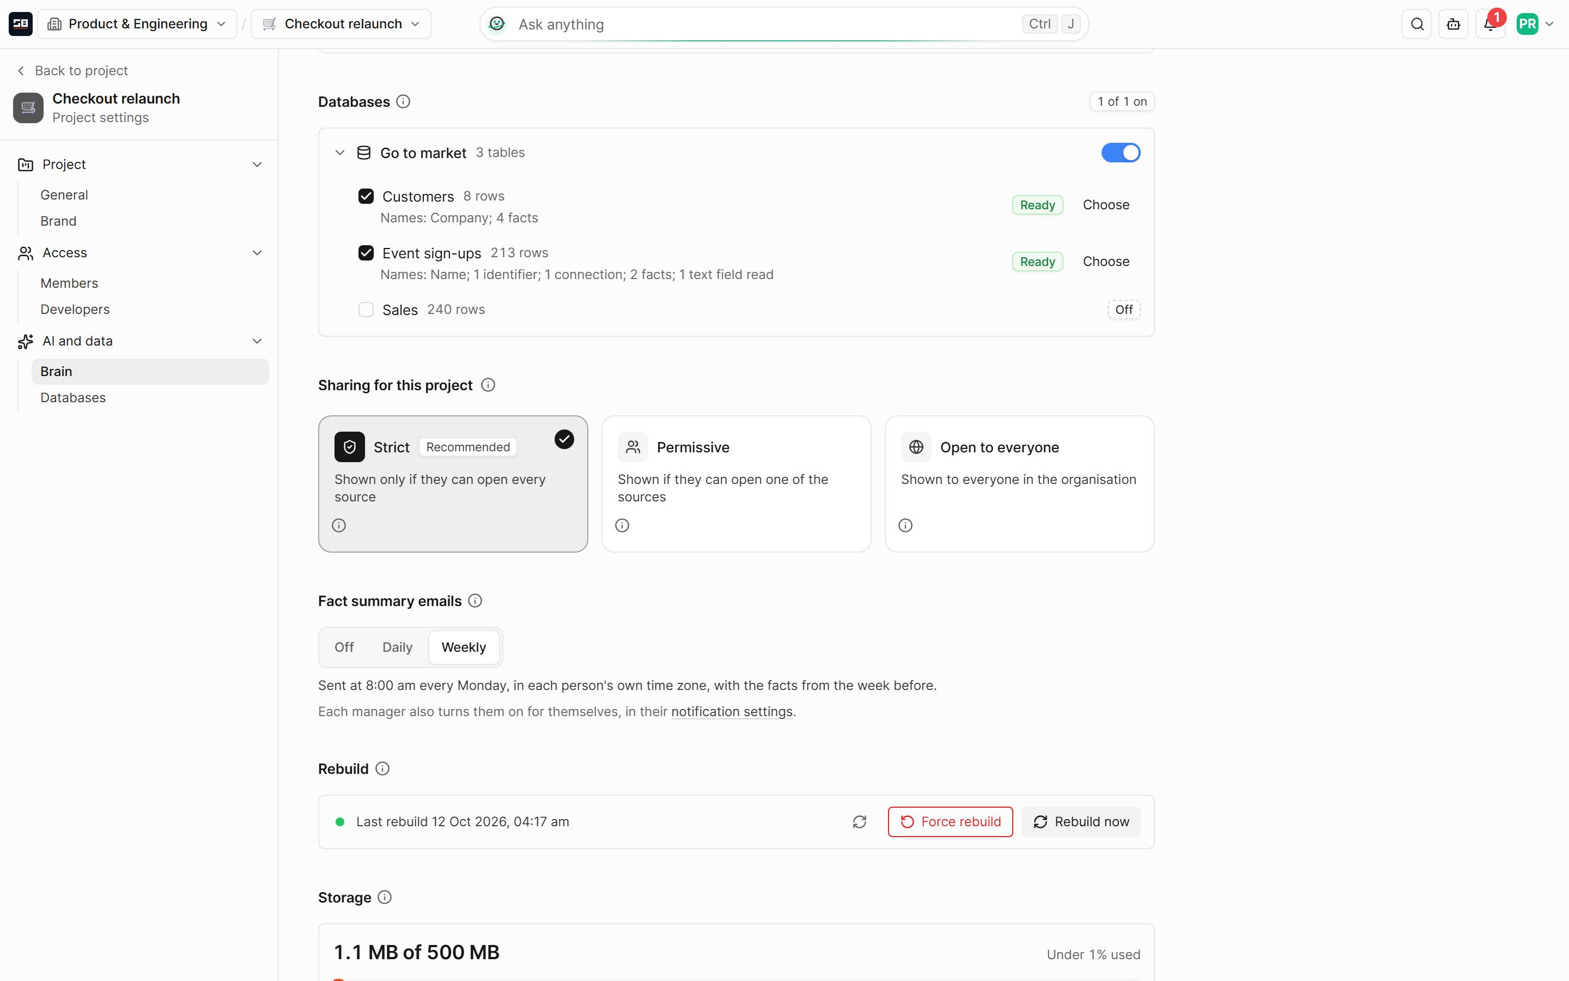Select the Open to everyone sharing option
Screen dimensions: 1569x981
(x=1019, y=484)
